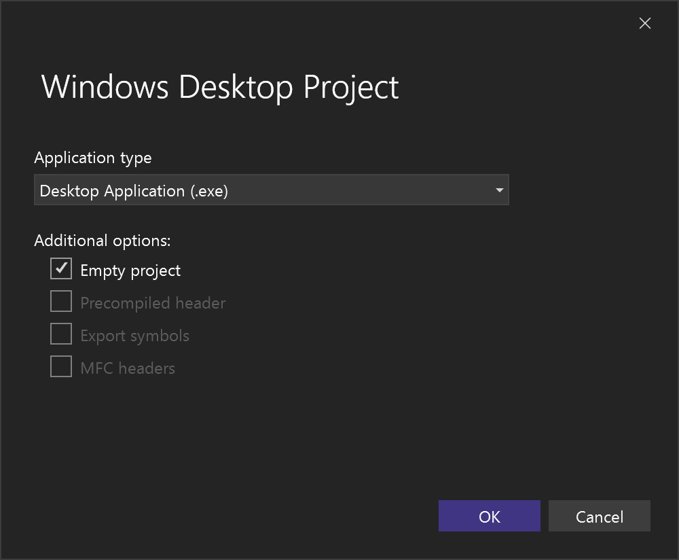This screenshot has width=679, height=560.
Task: Click the 'Export symbols' label text
Action: (x=134, y=336)
